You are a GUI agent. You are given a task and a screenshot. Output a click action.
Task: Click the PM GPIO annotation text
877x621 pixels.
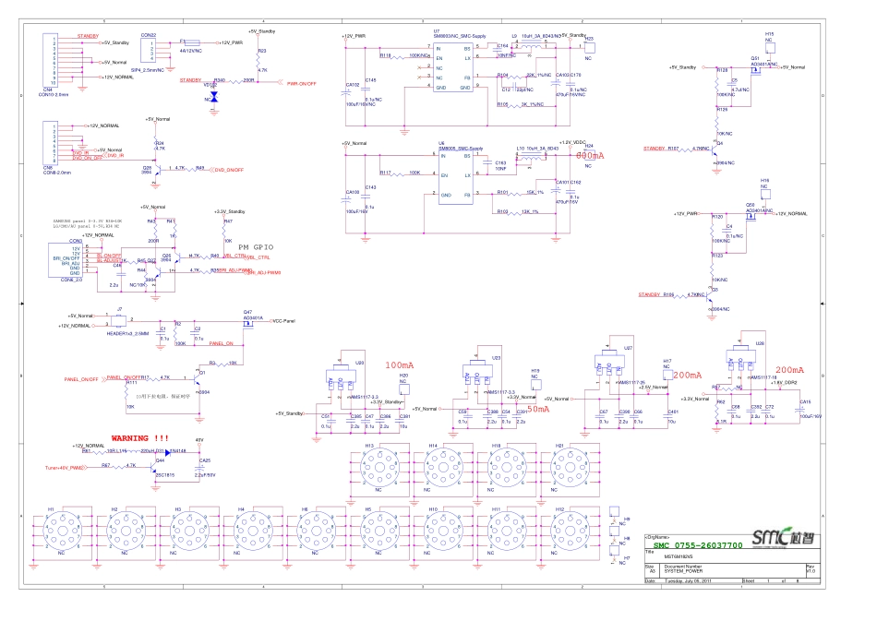pyautogui.click(x=256, y=247)
